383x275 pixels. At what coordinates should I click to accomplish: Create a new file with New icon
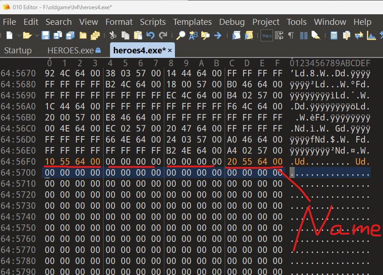9,35
